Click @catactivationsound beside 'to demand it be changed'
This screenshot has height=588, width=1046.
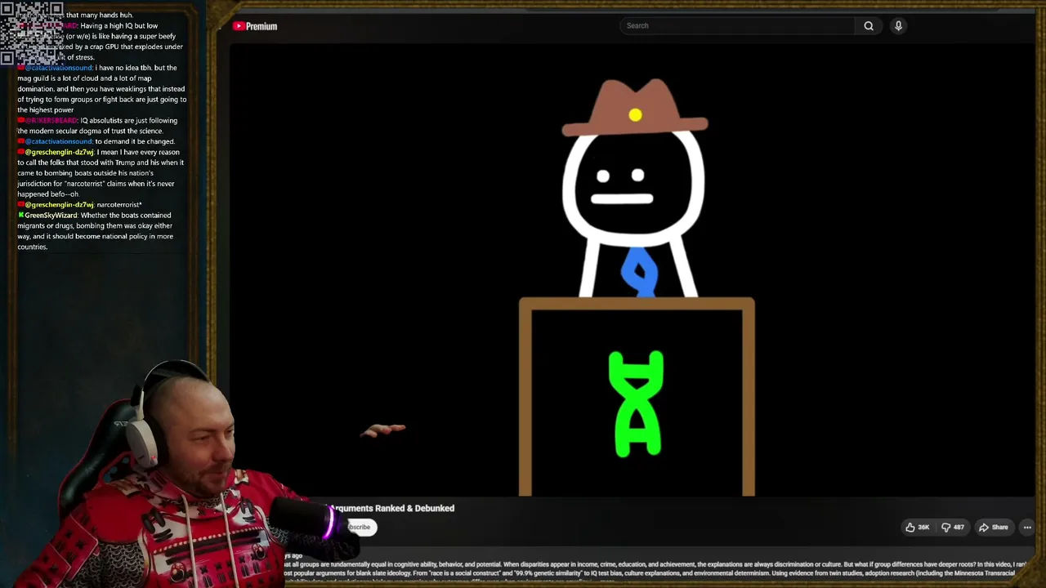[x=59, y=142]
